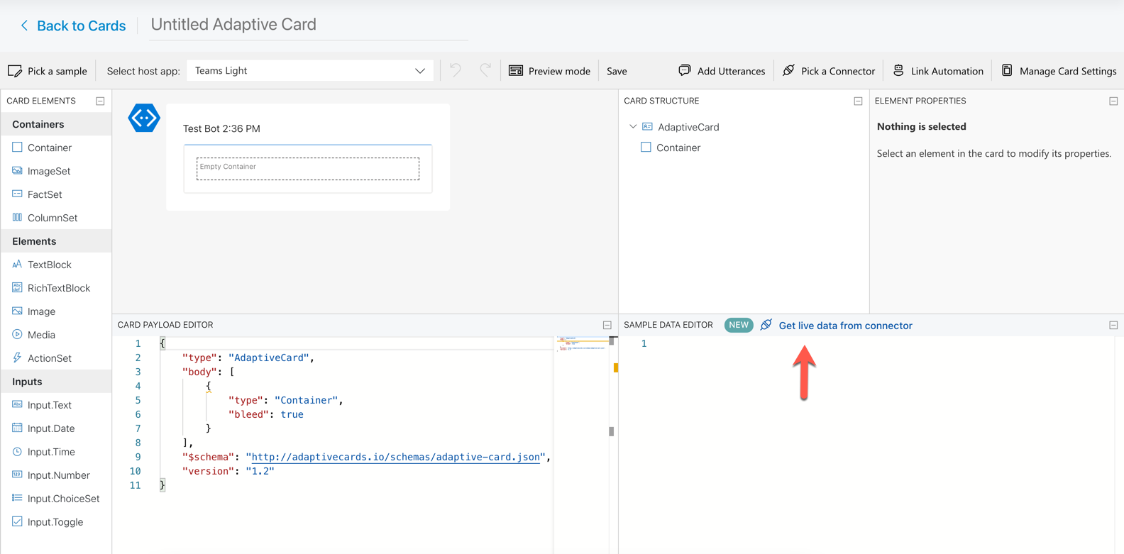Collapse the Card Elements panel
Image resolution: width=1124 pixels, height=554 pixels.
(x=100, y=101)
